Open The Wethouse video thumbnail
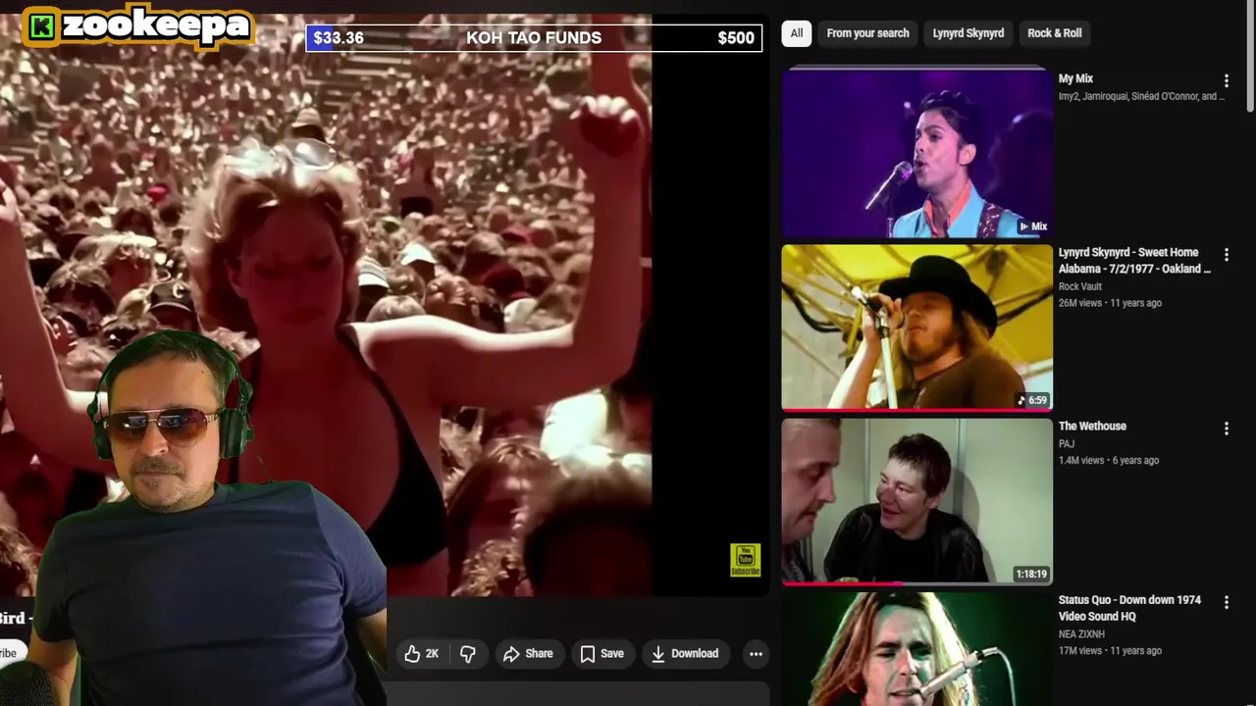 click(916, 501)
